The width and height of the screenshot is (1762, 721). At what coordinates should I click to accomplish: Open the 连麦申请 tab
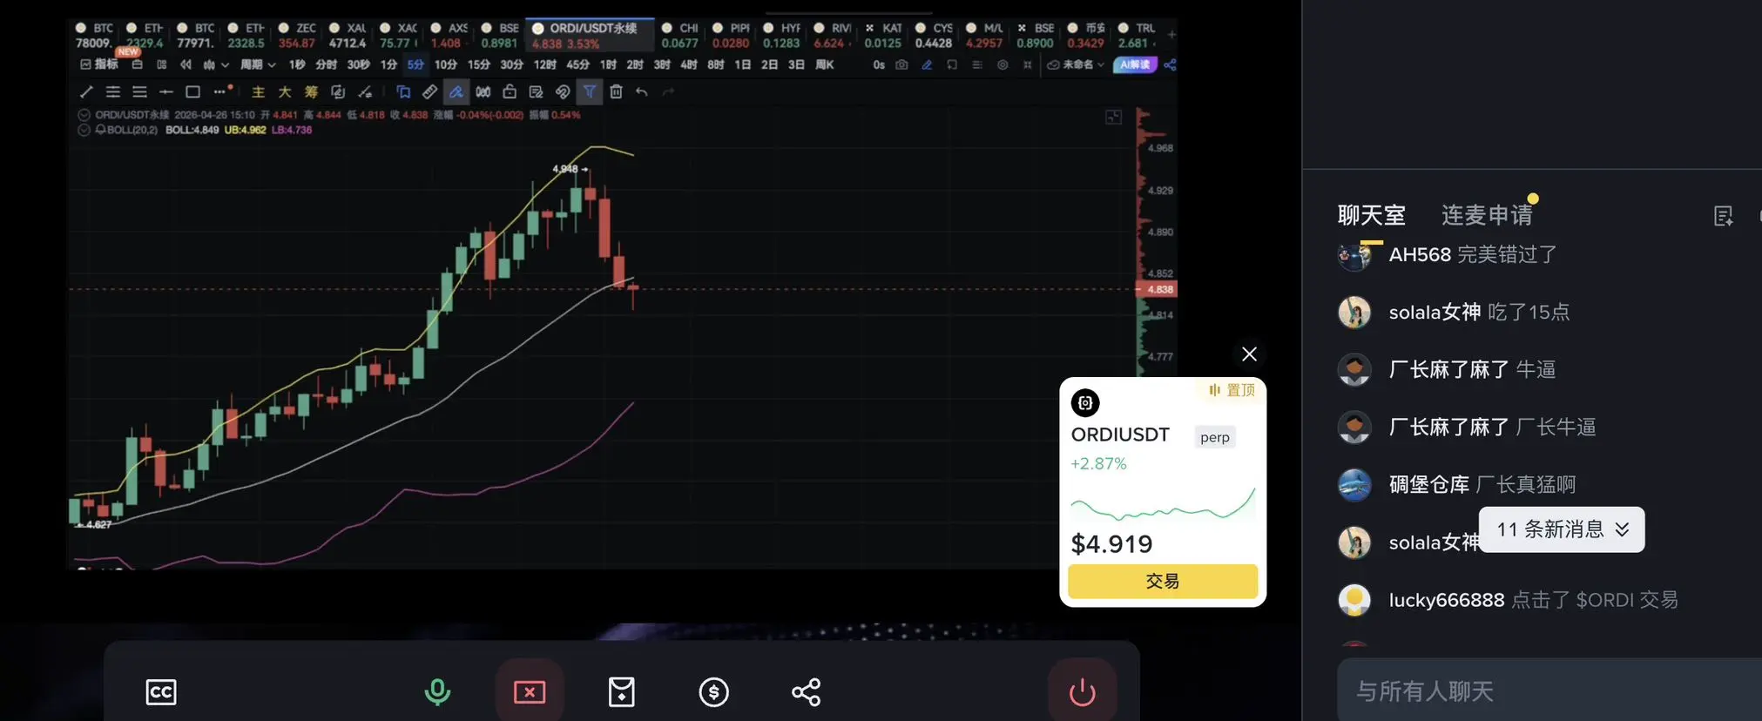pos(1487,215)
